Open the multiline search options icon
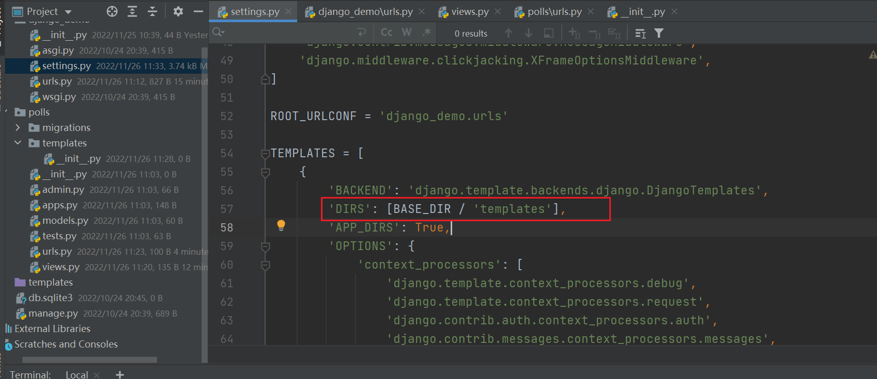 [640, 33]
